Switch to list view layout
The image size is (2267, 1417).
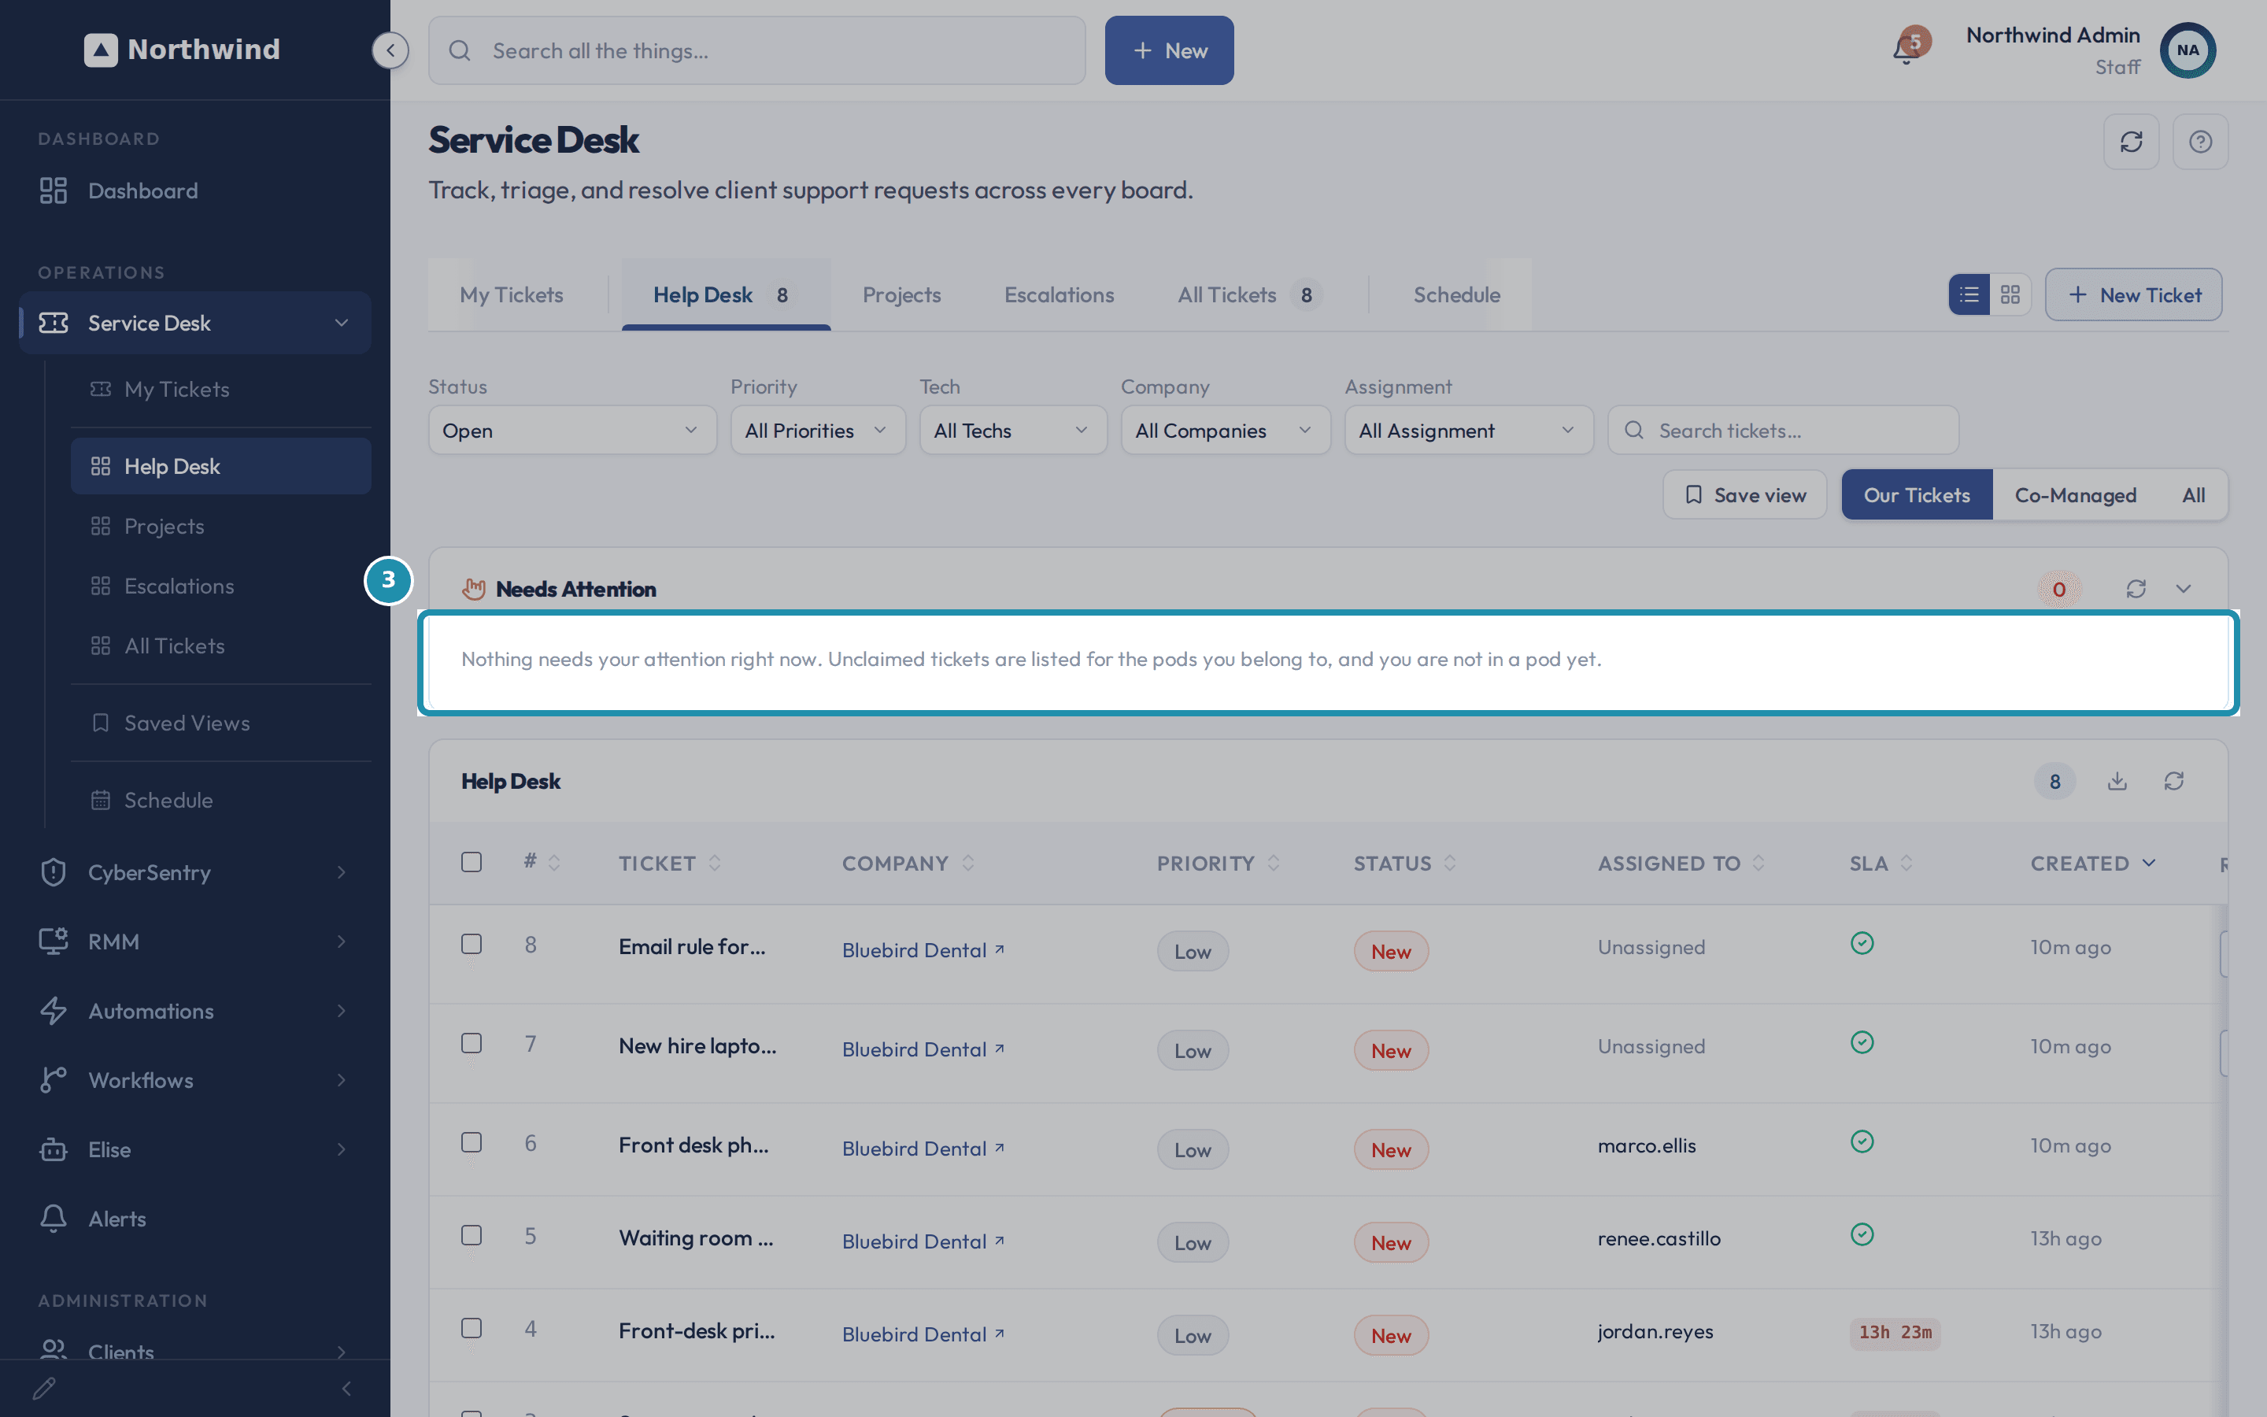[x=1969, y=295]
